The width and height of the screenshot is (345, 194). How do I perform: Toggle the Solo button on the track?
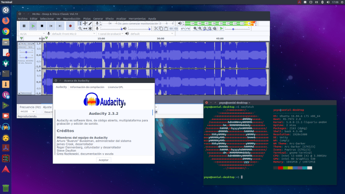30,47
